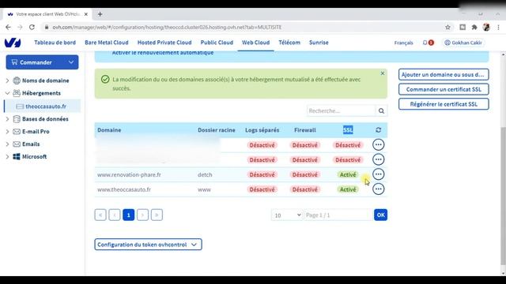Open actions menu for www.renovation-phare.fr
The height and width of the screenshot is (284, 506).
pos(378,174)
